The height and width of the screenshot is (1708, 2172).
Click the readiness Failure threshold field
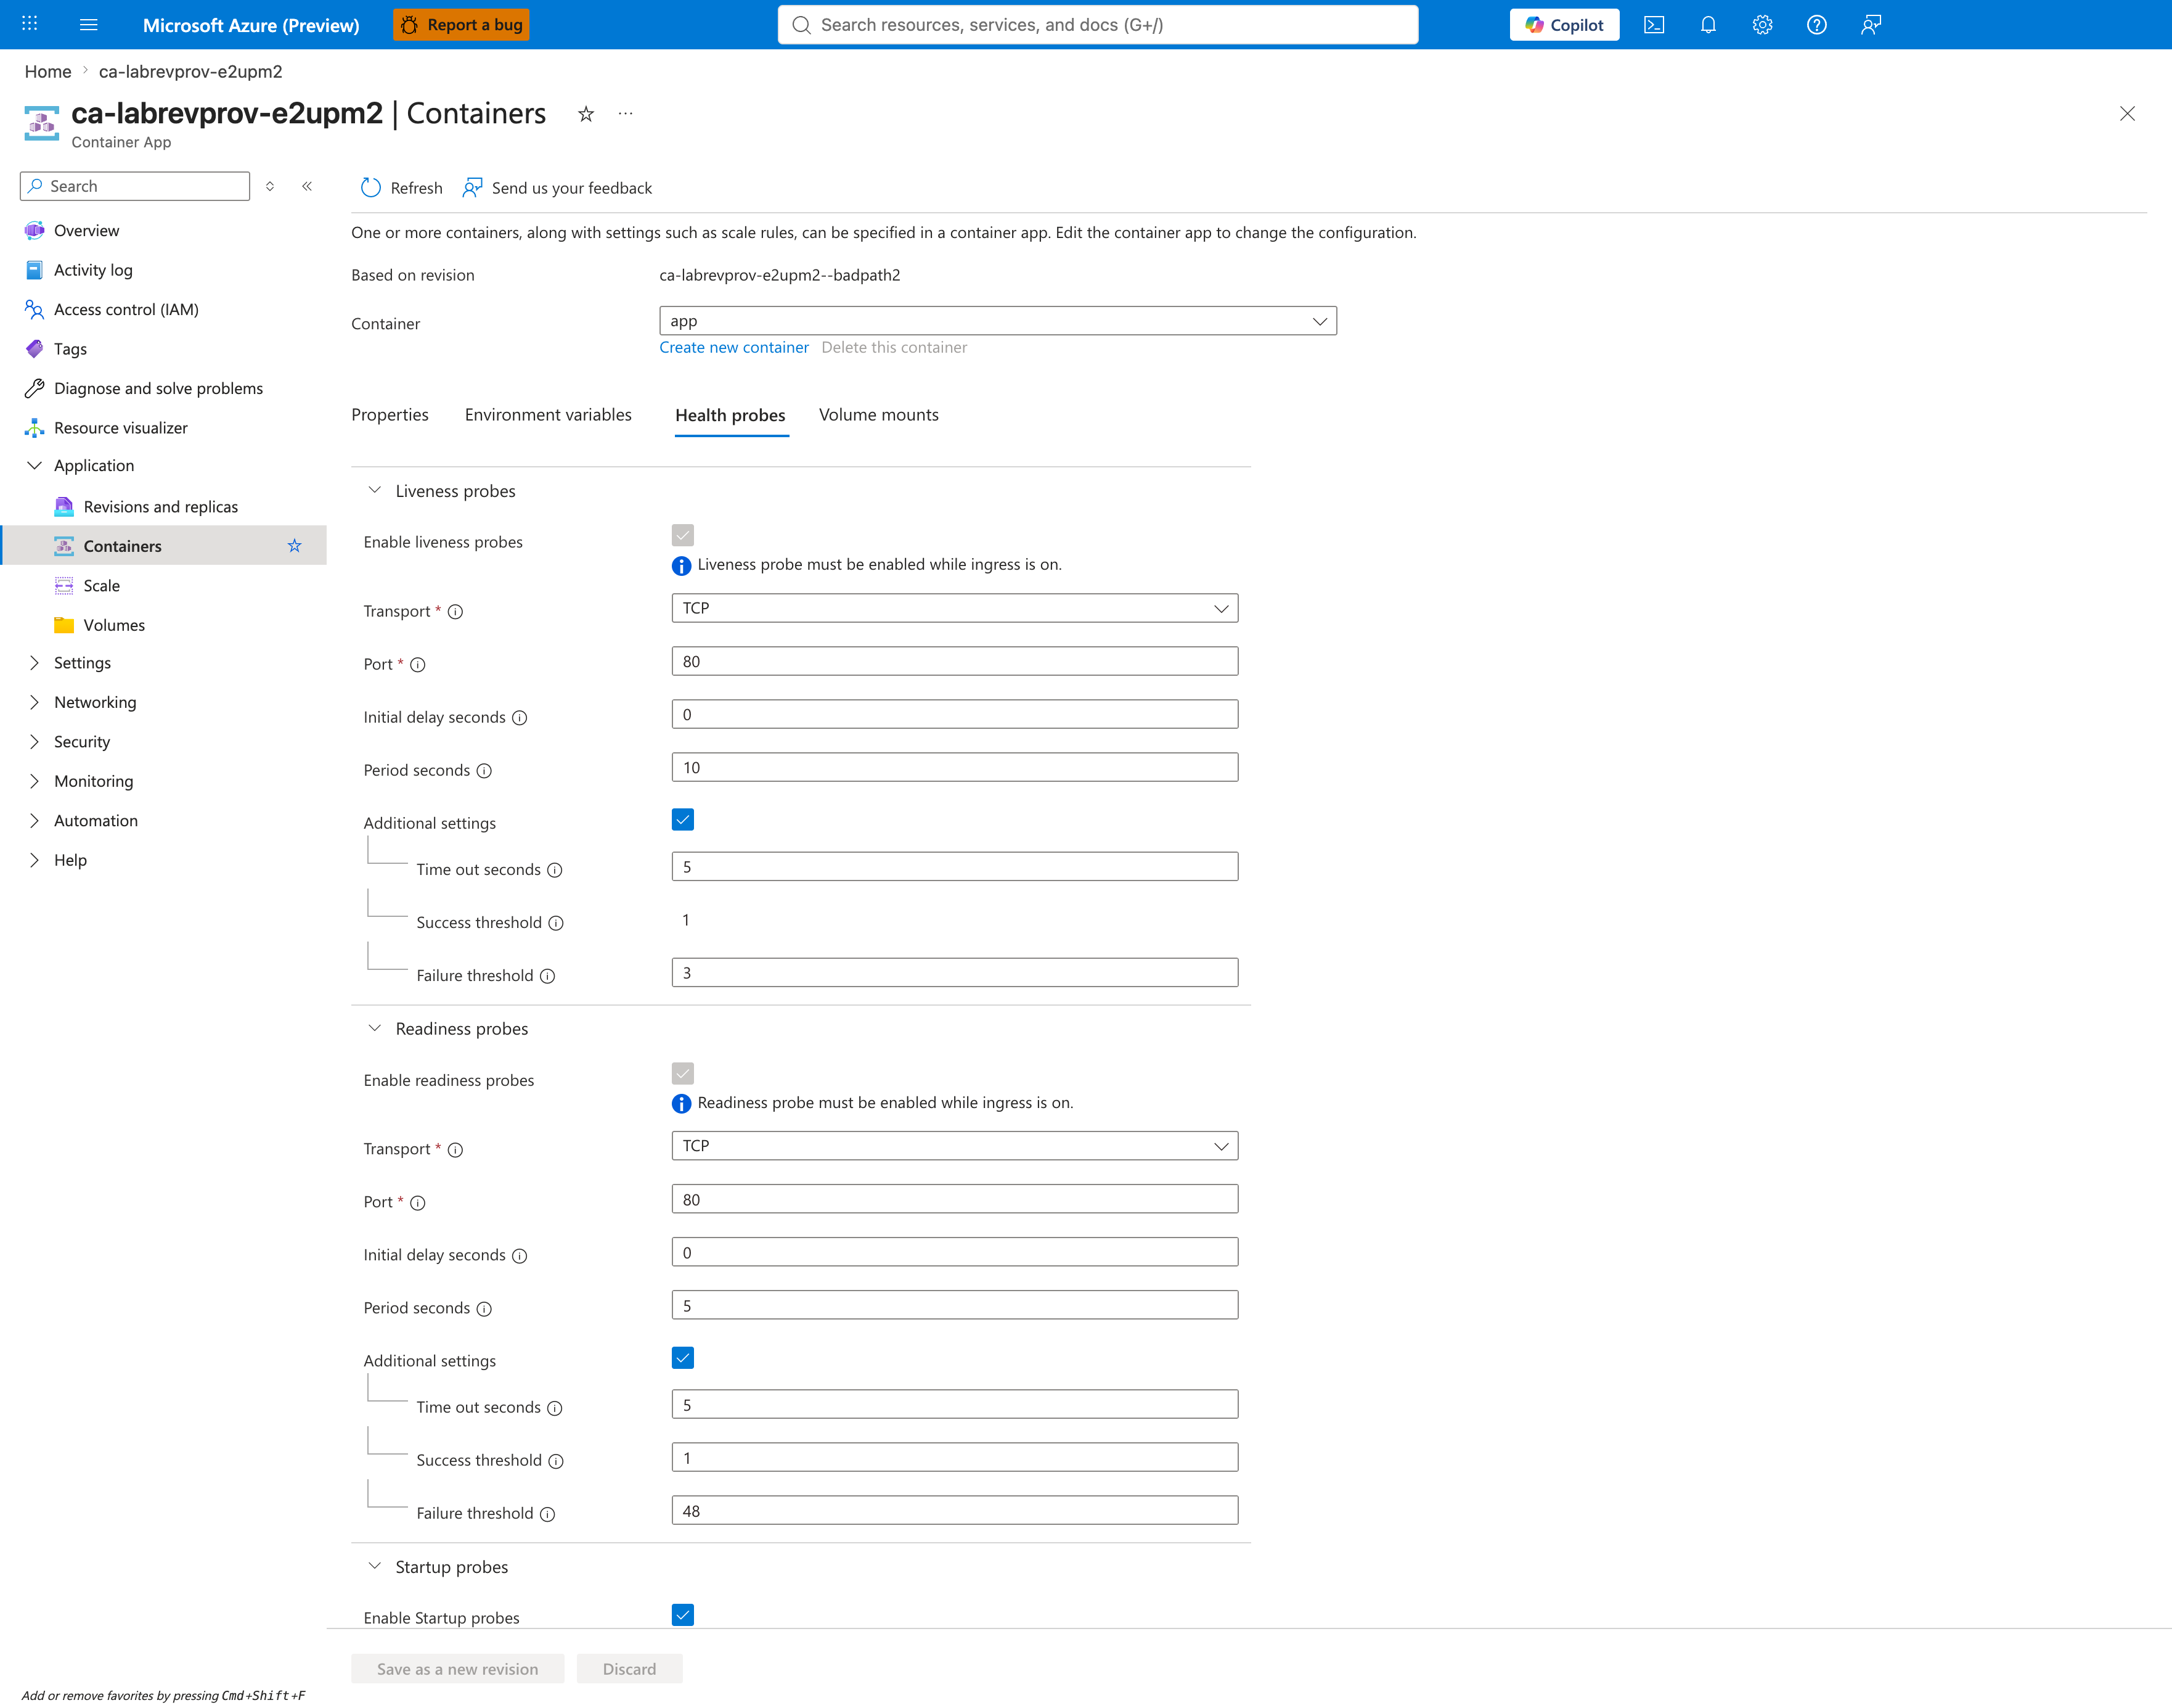[x=955, y=1510]
